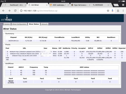Click the f2pool.com stratum URL cell
The width and height of the screenshot is (126, 94).
click(24, 54)
